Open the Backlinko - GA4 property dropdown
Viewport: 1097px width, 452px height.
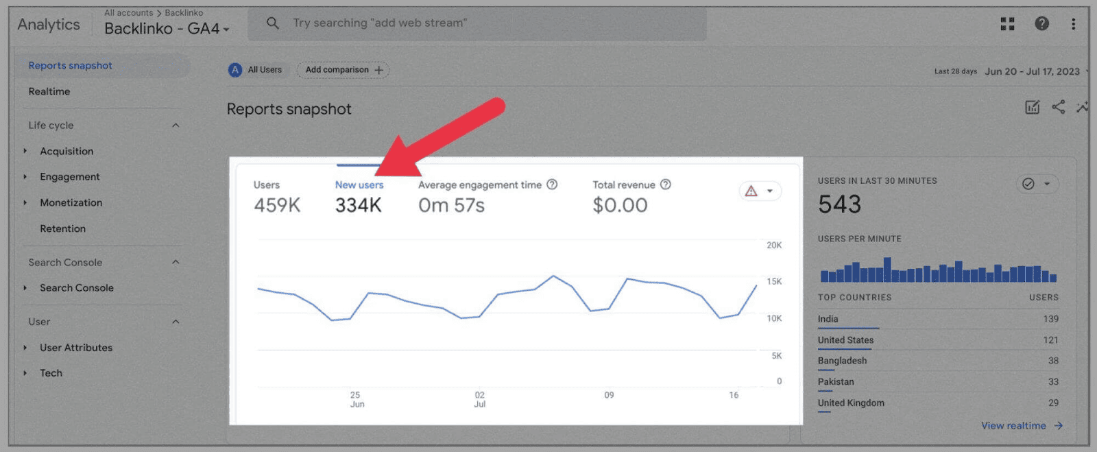click(167, 29)
